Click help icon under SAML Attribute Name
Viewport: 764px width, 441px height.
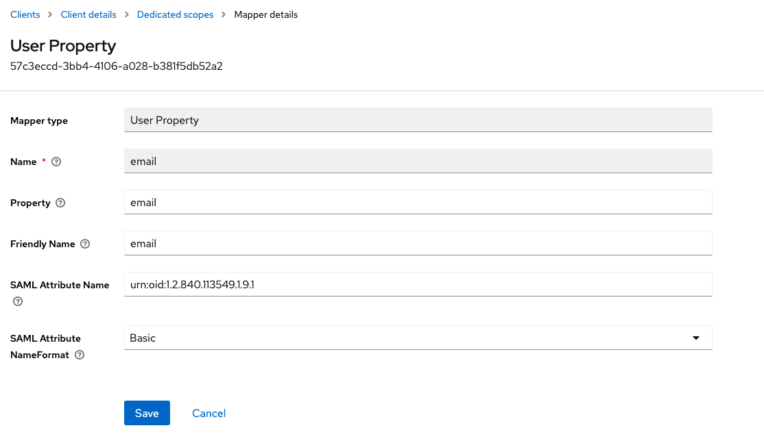pyautogui.click(x=18, y=301)
